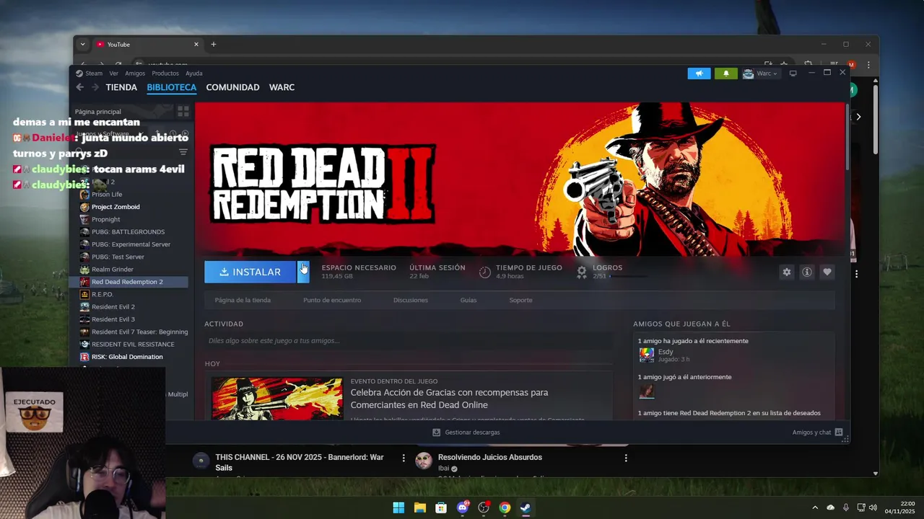Go forward with Steam's forward arrow

(x=95, y=87)
